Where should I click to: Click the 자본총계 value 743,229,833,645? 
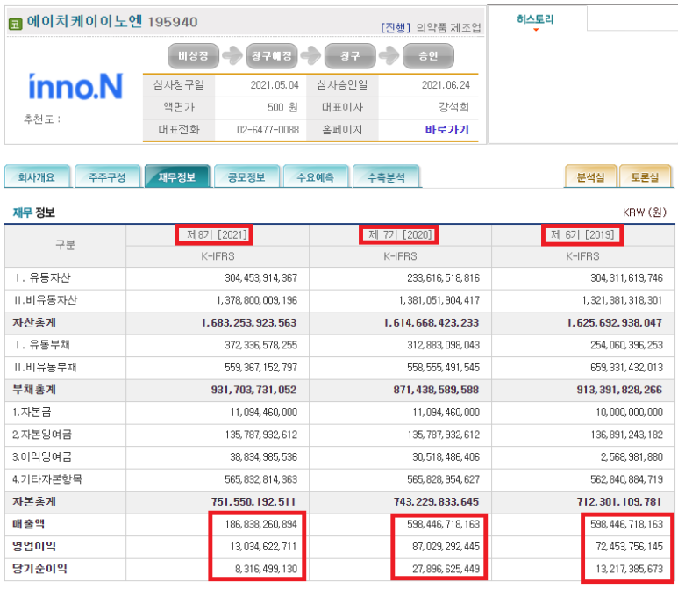pos(436,501)
